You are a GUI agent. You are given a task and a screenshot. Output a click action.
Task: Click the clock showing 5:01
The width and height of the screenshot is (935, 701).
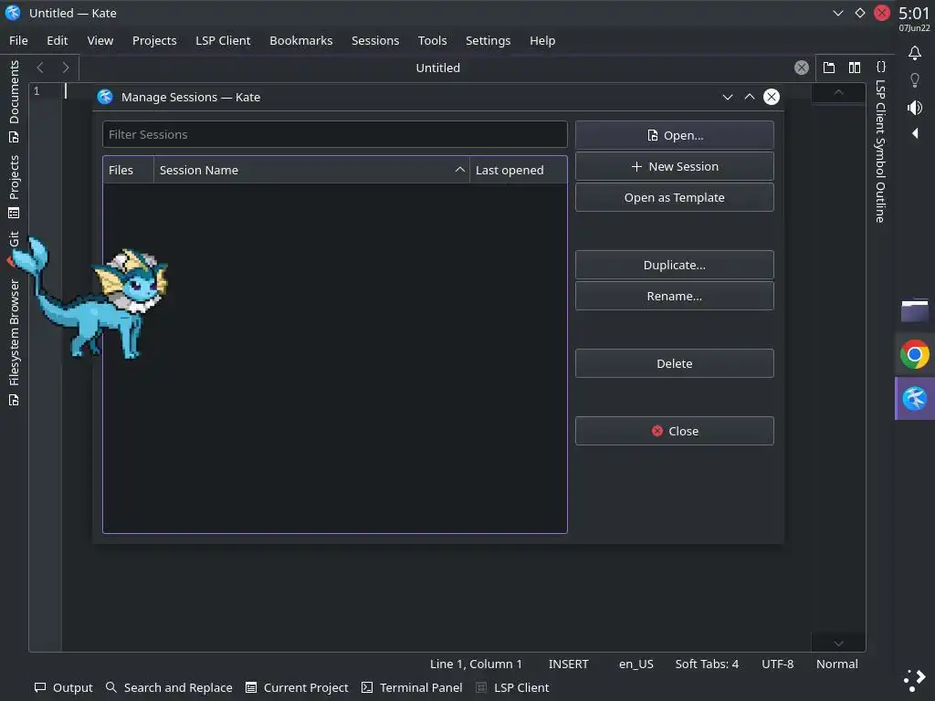point(914,13)
